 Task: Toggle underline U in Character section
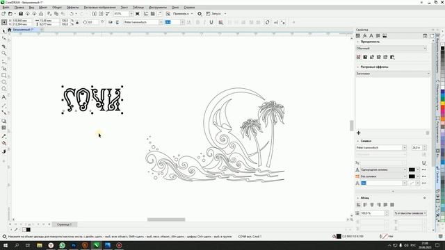424,163
